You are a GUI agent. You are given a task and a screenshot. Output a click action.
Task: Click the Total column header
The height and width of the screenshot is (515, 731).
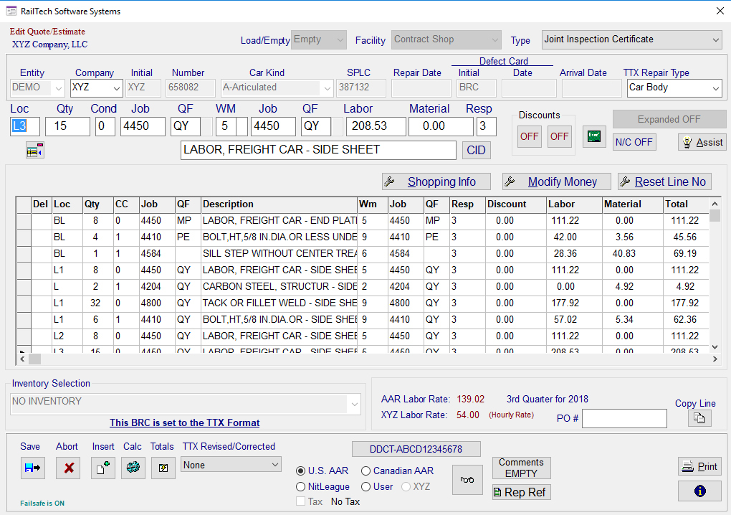[685, 204]
